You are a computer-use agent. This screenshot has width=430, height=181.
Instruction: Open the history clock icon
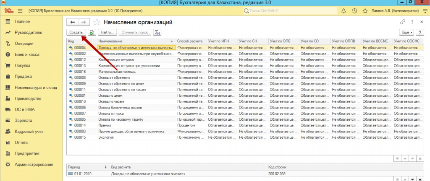tap(354, 11)
